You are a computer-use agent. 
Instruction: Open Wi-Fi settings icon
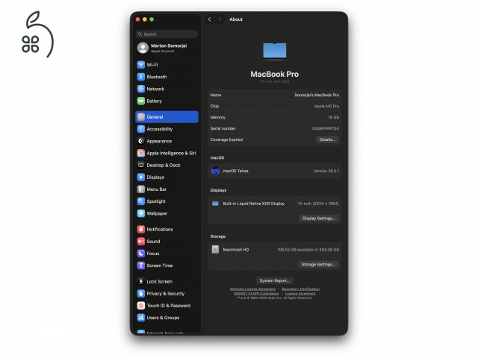coord(141,65)
